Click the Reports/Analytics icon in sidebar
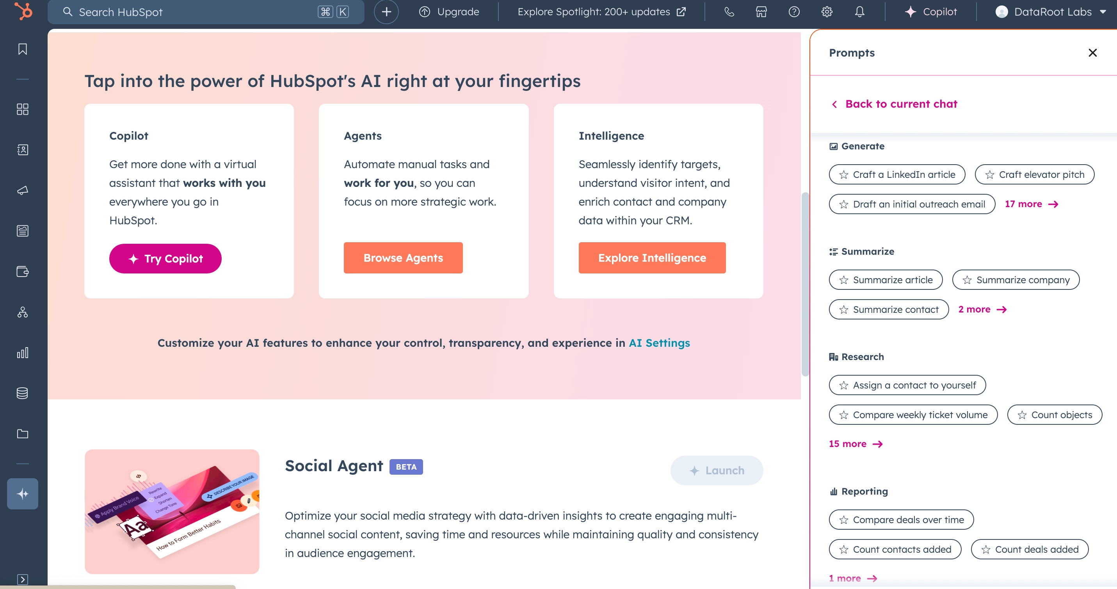Image resolution: width=1117 pixels, height=589 pixels. (x=22, y=353)
